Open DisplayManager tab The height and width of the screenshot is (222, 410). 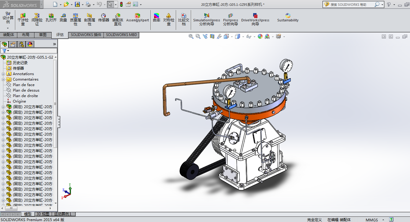tap(30, 44)
